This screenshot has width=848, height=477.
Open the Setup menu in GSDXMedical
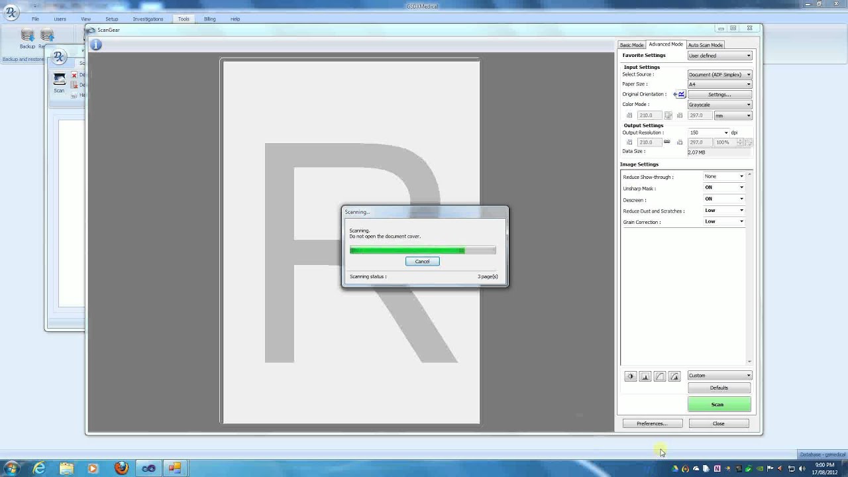pyautogui.click(x=111, y=19)
